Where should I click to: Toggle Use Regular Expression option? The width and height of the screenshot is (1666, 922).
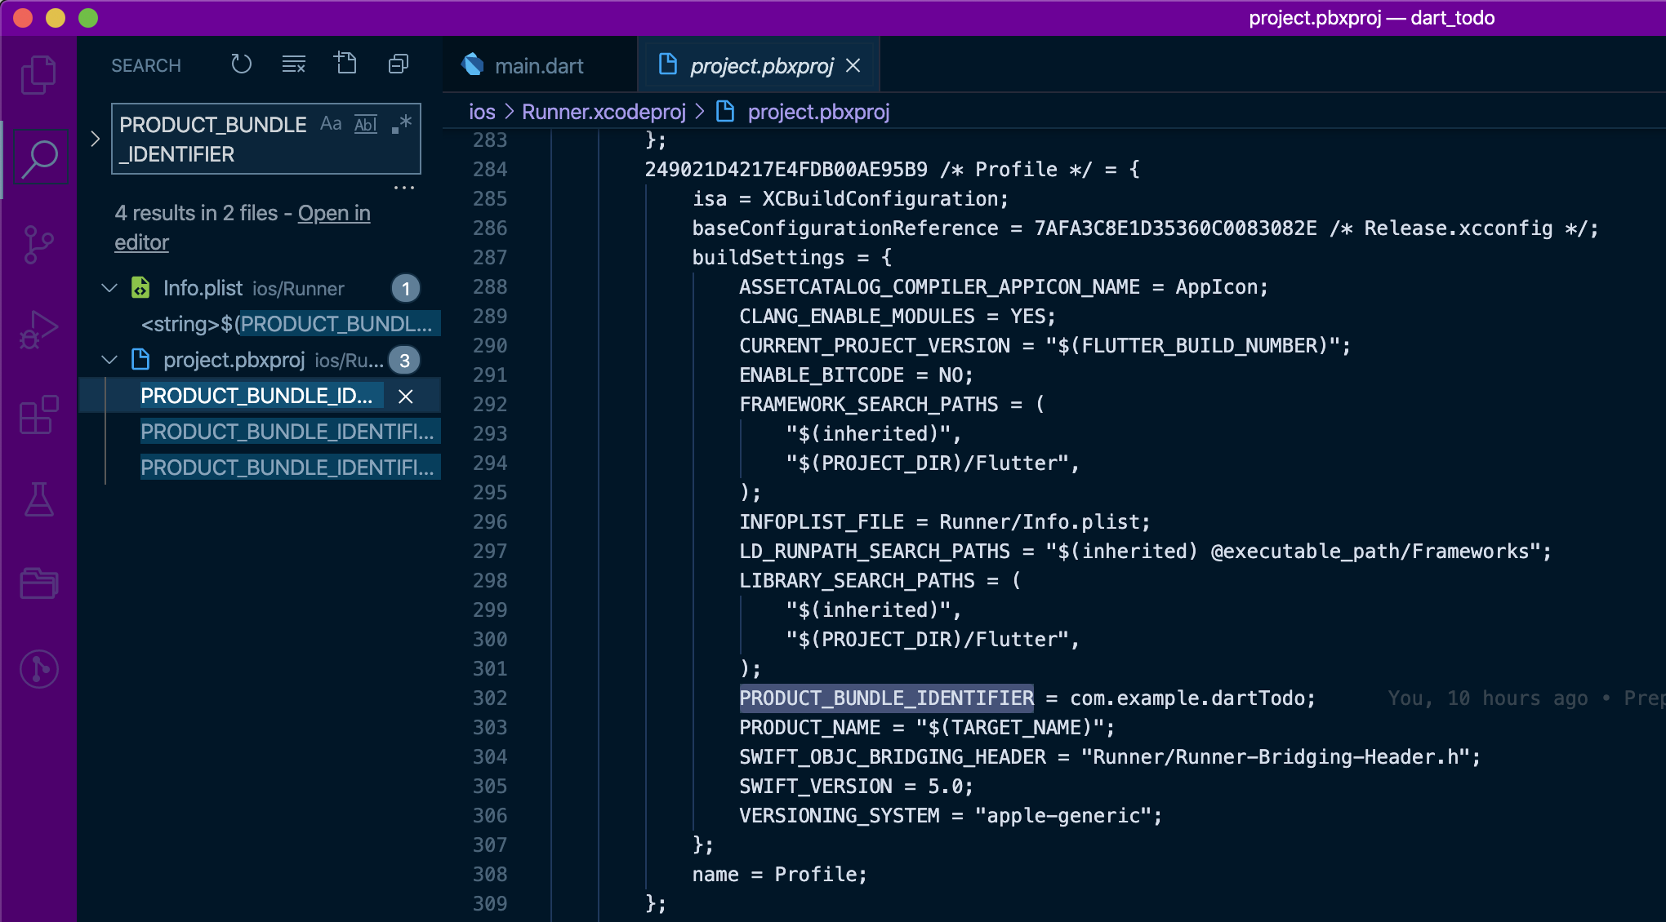401,124
